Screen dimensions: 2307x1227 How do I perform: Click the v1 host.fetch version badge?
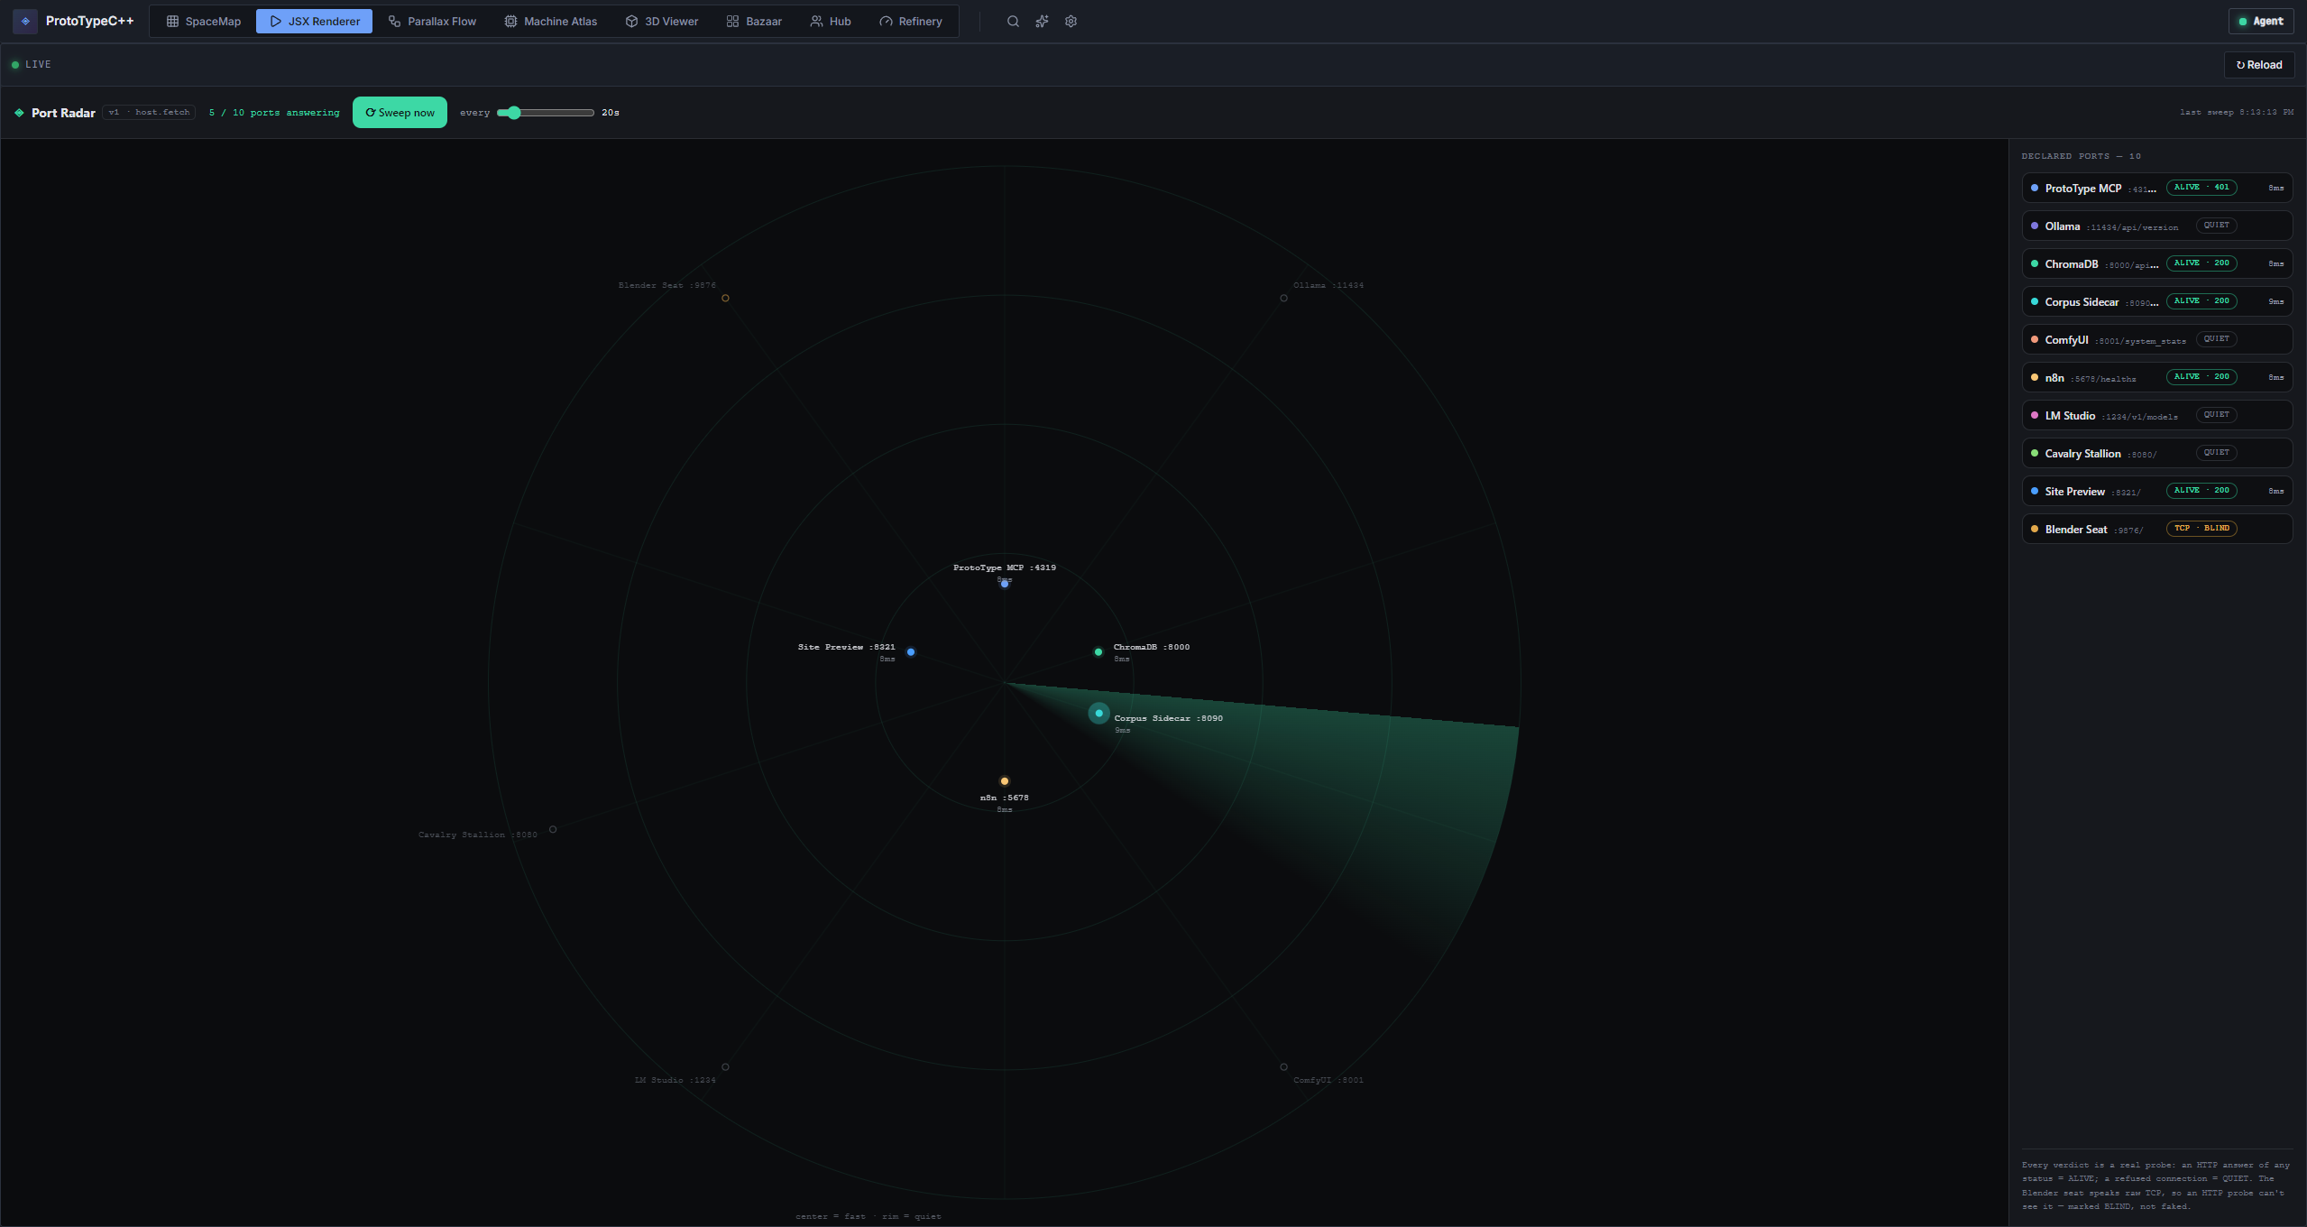(149, 113)
